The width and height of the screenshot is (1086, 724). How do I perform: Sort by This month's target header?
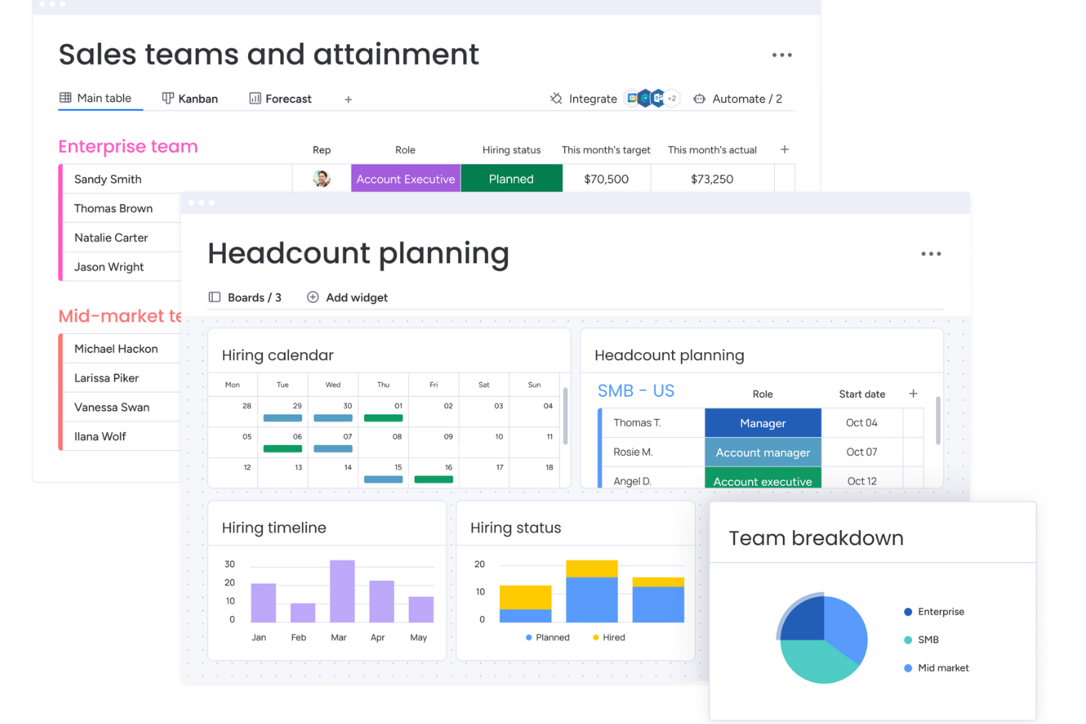606,150
